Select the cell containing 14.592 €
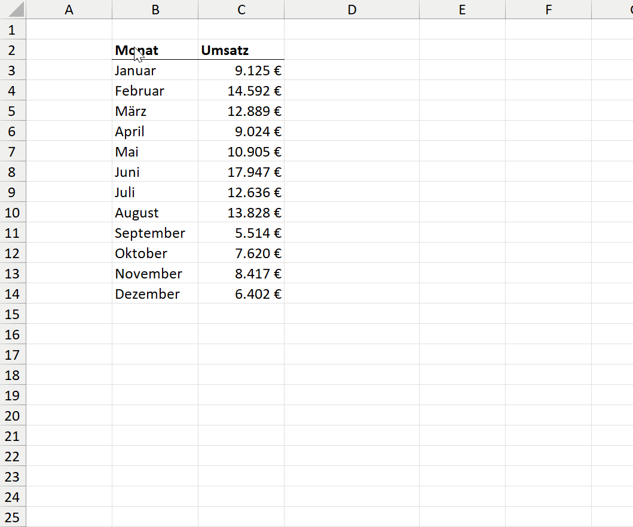633x527 pixels. (x=241, y=91)
